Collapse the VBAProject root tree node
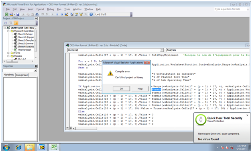This screenshot has height=152, width=252. [5, 28]
